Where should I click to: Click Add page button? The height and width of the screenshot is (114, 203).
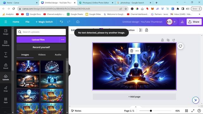pos(134,97)
